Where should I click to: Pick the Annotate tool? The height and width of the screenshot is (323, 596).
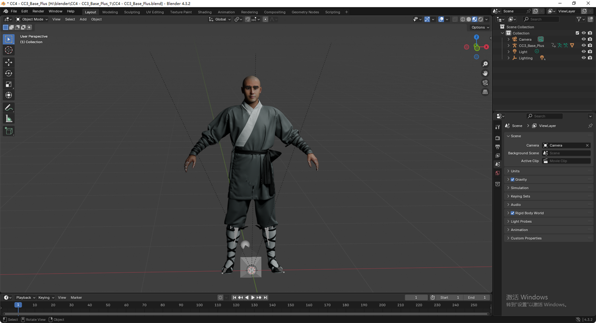[9, 108]
